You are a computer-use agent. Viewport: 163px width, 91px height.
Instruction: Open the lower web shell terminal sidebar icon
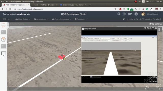click(4, 46)
